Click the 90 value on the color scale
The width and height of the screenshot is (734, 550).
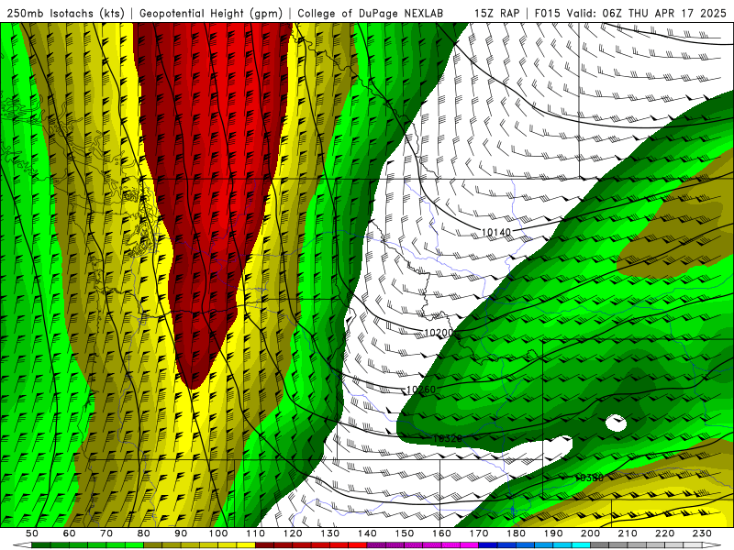click(x=181, y=533)
